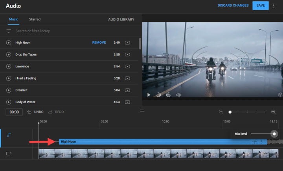Open audio mix settings on High Noon clip
Image resolution: width=283 pixels, height=171 pixels.
pos(254,141)
